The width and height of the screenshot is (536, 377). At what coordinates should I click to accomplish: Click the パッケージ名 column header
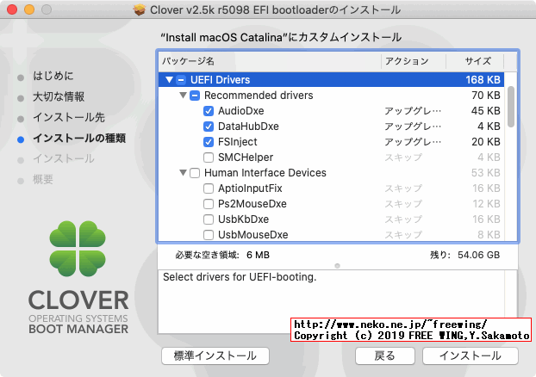click(x=270, y=61)
